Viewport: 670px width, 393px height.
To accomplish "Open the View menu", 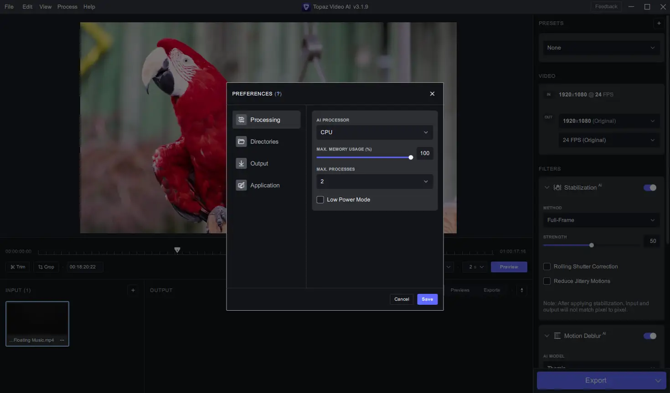I will coord(46,7).
